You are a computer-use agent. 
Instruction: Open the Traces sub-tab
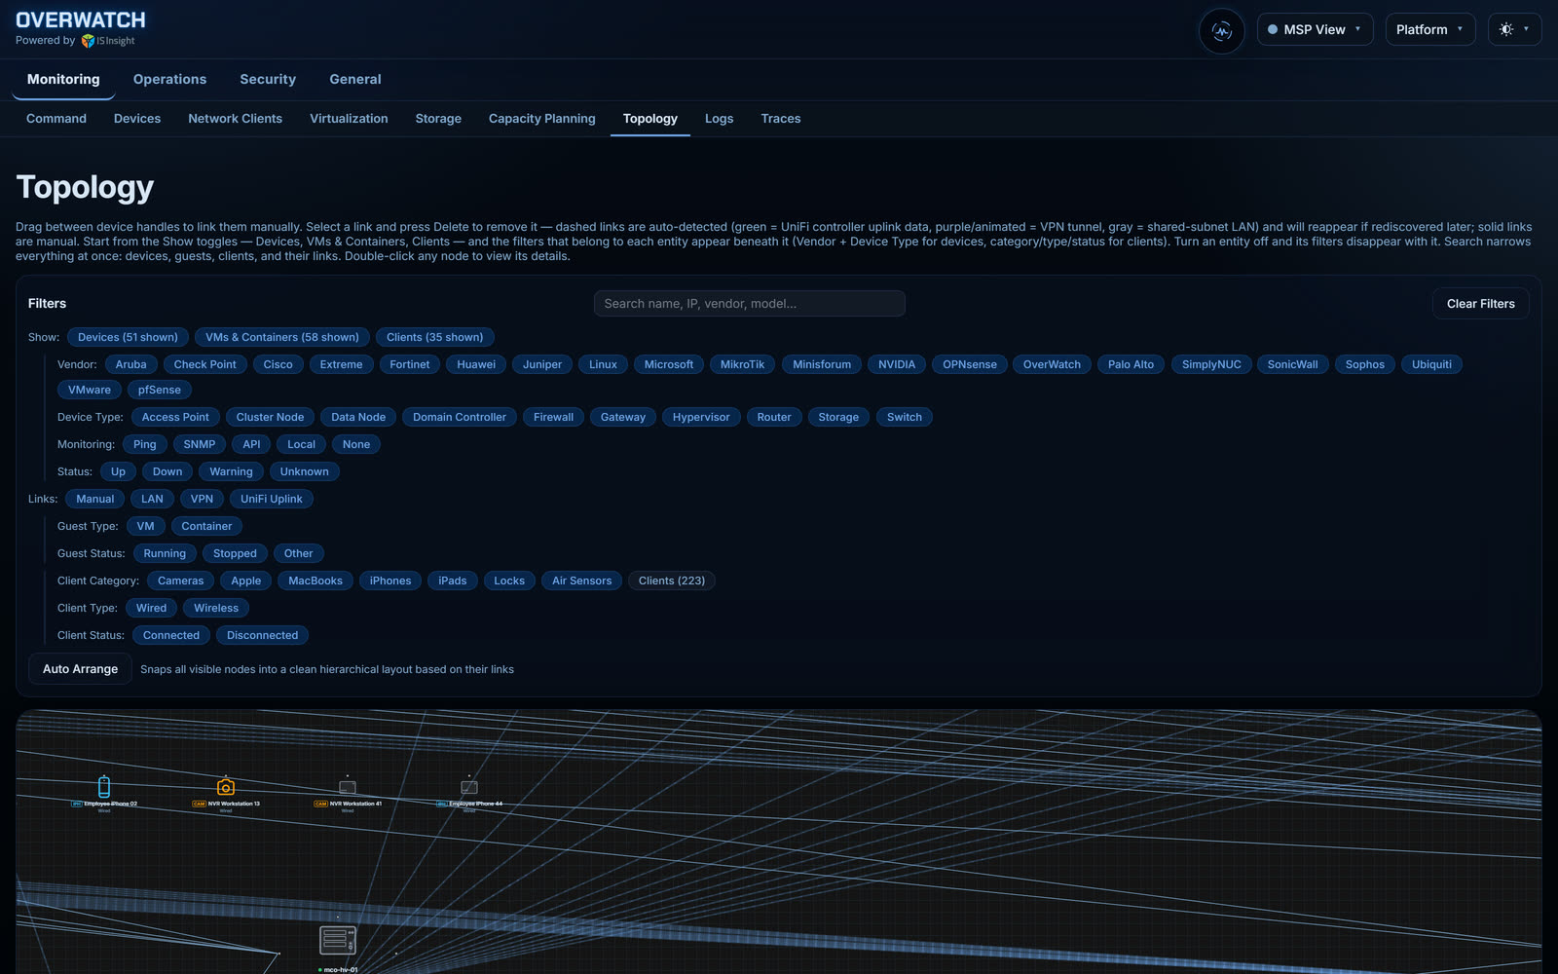point(781,119)
